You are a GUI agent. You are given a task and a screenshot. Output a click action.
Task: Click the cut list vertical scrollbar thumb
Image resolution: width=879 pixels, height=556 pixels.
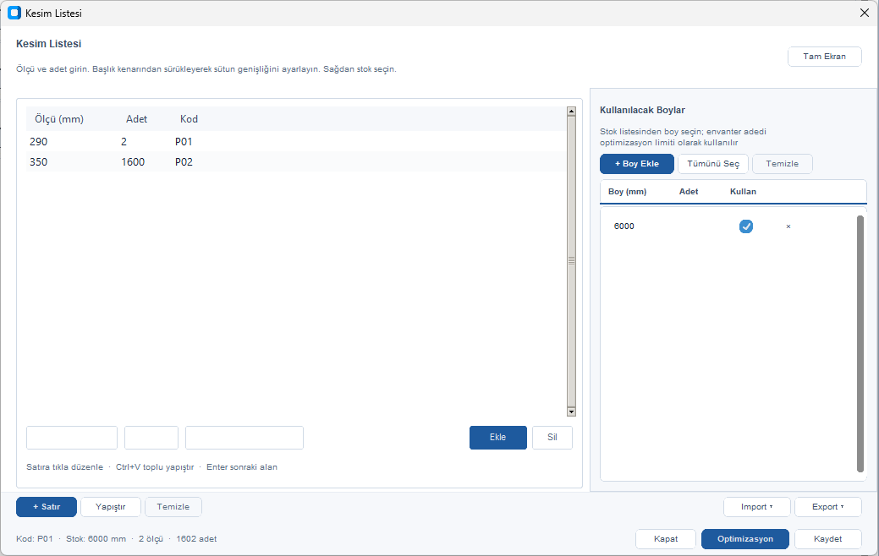tap(571, 261)
